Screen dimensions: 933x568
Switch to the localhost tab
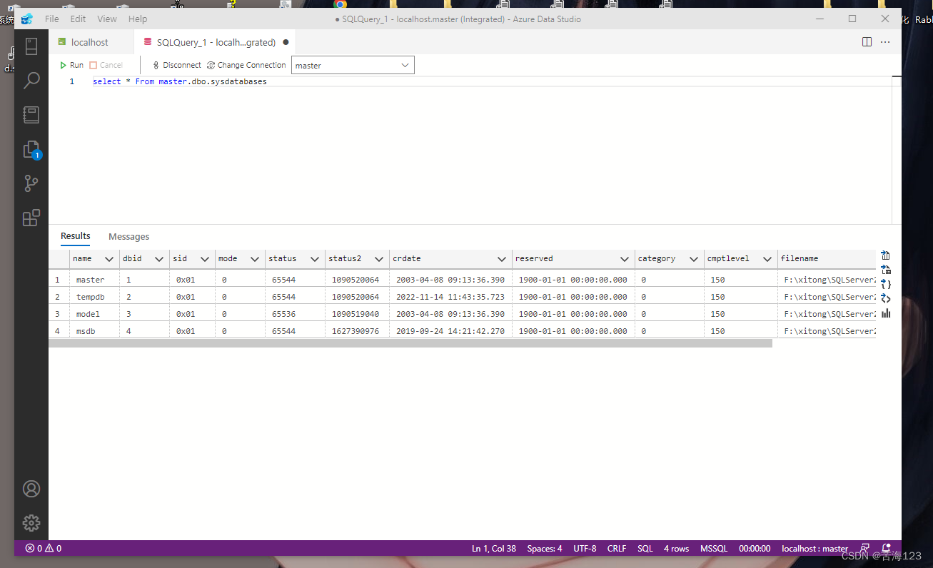point(91,42)
